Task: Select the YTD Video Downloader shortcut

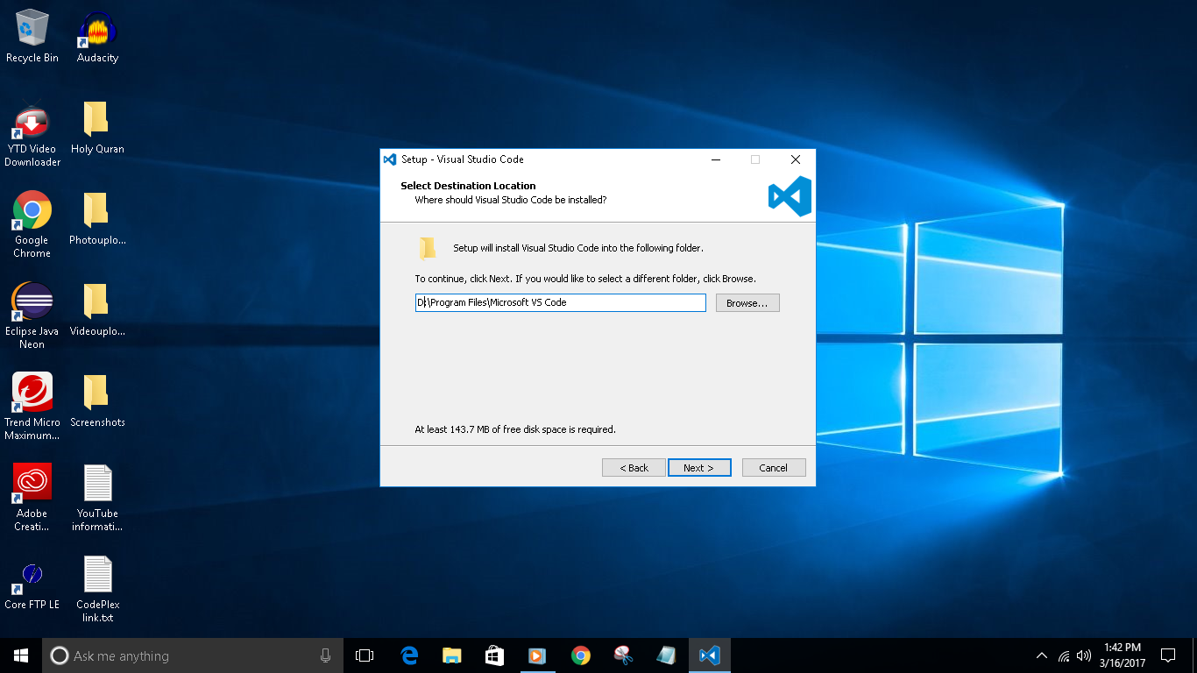Action: [32, 135]
